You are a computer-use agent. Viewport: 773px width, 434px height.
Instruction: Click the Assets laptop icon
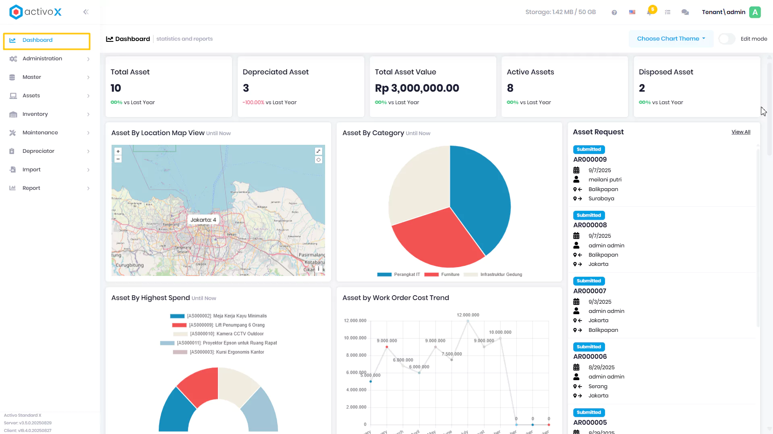[x=13, y=96]
